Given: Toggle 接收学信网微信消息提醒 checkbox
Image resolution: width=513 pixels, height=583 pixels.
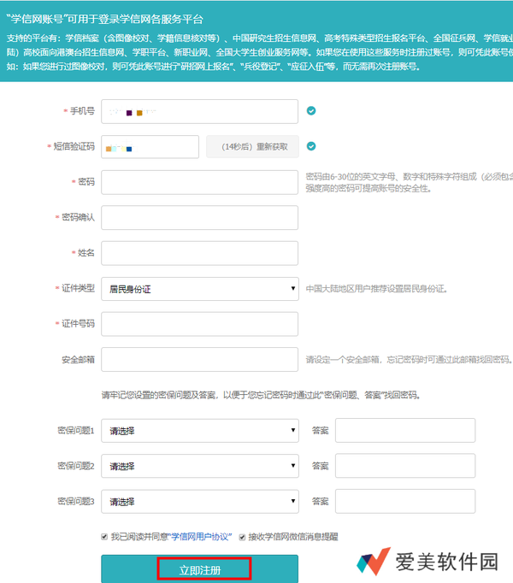Looking at the screenshot, I should point(242,537).
